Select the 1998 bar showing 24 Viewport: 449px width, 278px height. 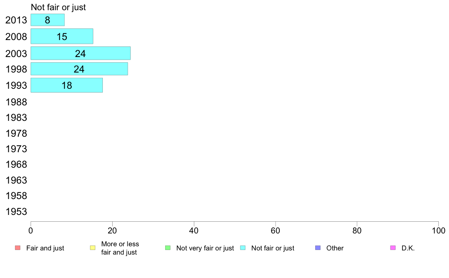(79, 69)
